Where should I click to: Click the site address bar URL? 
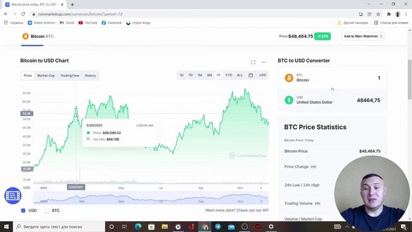80,14
